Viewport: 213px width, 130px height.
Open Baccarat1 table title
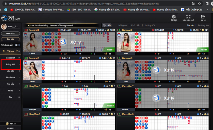tap(34, 30)
